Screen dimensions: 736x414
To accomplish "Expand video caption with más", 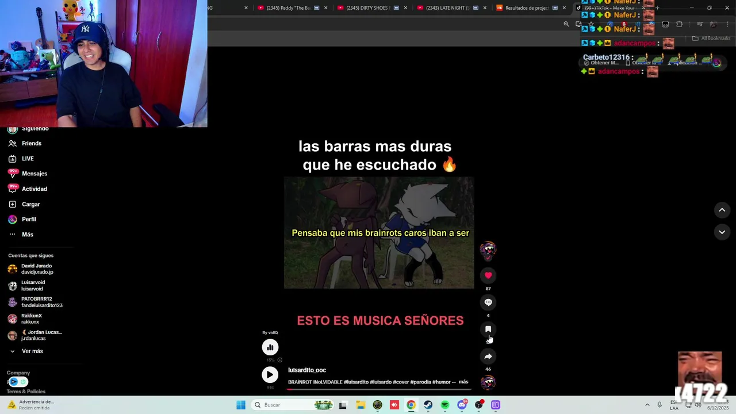I will [x=463, y=382].
